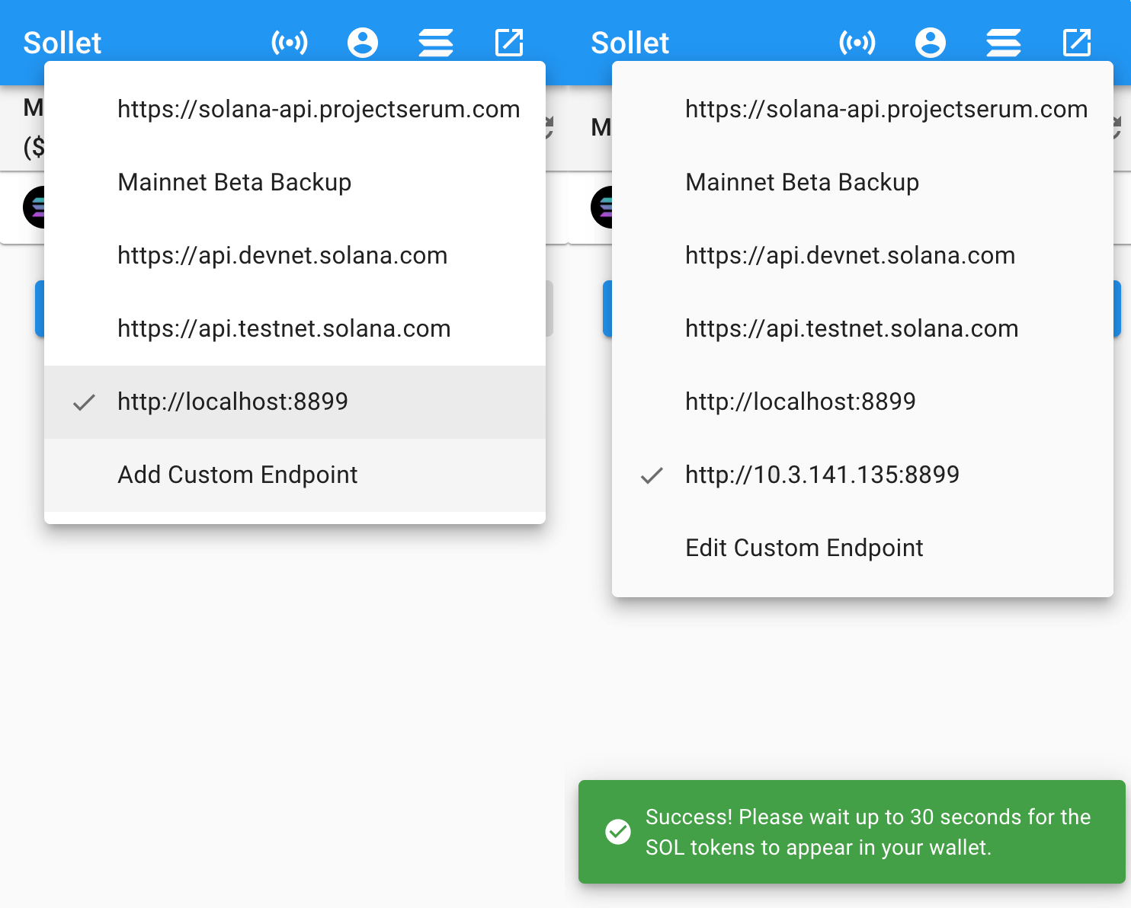Select http://10.3.141.135:8899 in right menu
The image size is (1131, 908).
pyautogui.click(x=863, y=475)
